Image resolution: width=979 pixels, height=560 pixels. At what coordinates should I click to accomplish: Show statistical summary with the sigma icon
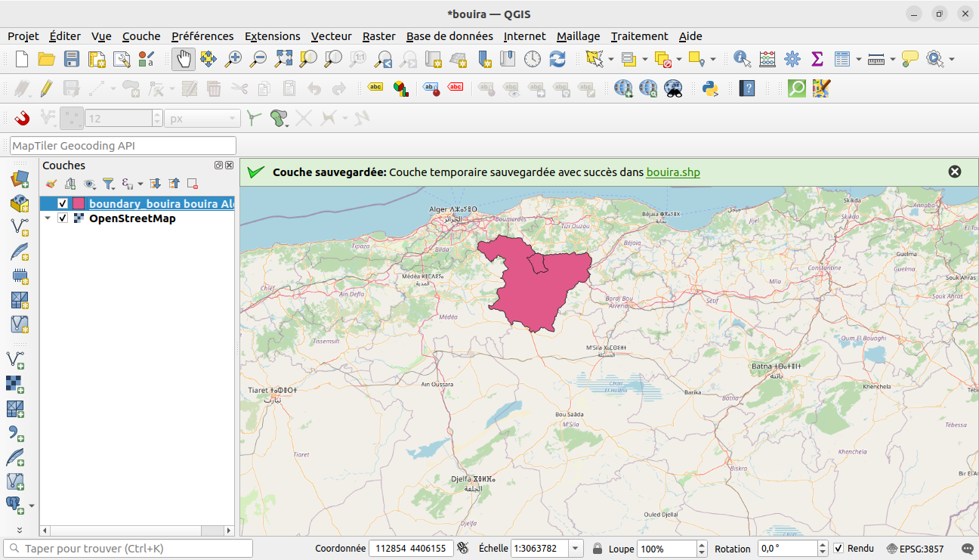click(x=817, y=59)
